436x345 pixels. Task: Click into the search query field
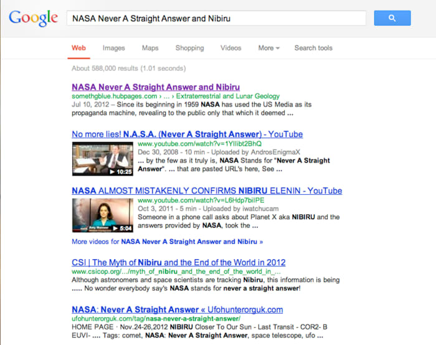click(x=216, y=18)
